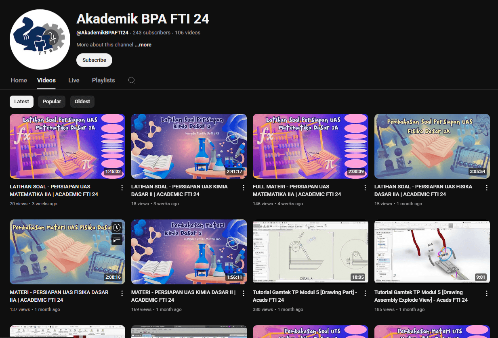The image size is (498, 338).
Task: Click the channel search icon
Action: pyautogui.click(x=132, y=80)
